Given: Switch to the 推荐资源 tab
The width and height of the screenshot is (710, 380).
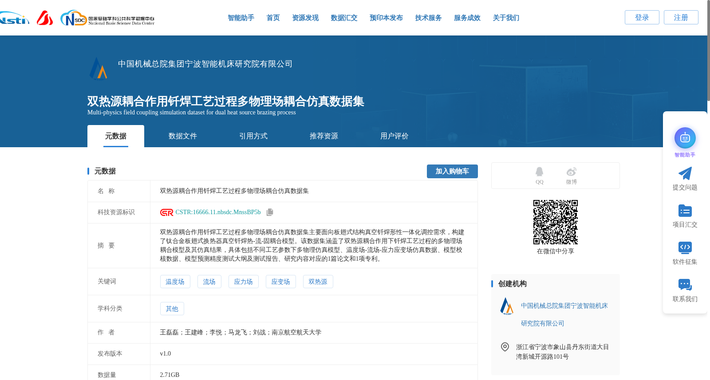Looking at the screenshot, I should pyautogui.click(x=324, y=136).
